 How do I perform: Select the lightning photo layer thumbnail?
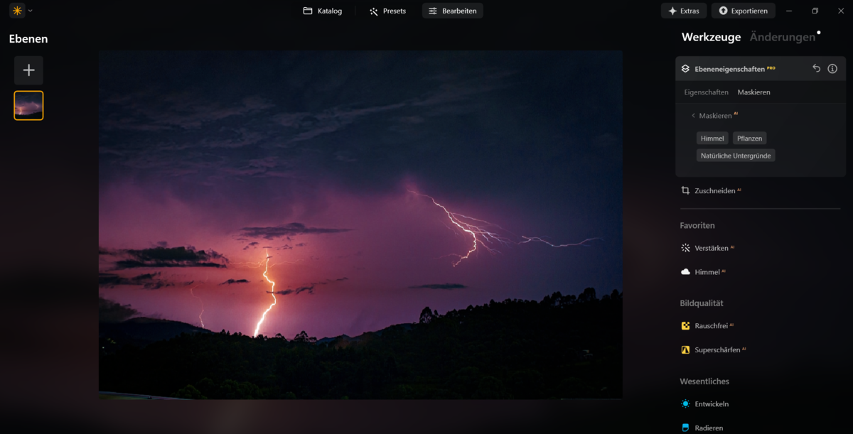[28, 106]
